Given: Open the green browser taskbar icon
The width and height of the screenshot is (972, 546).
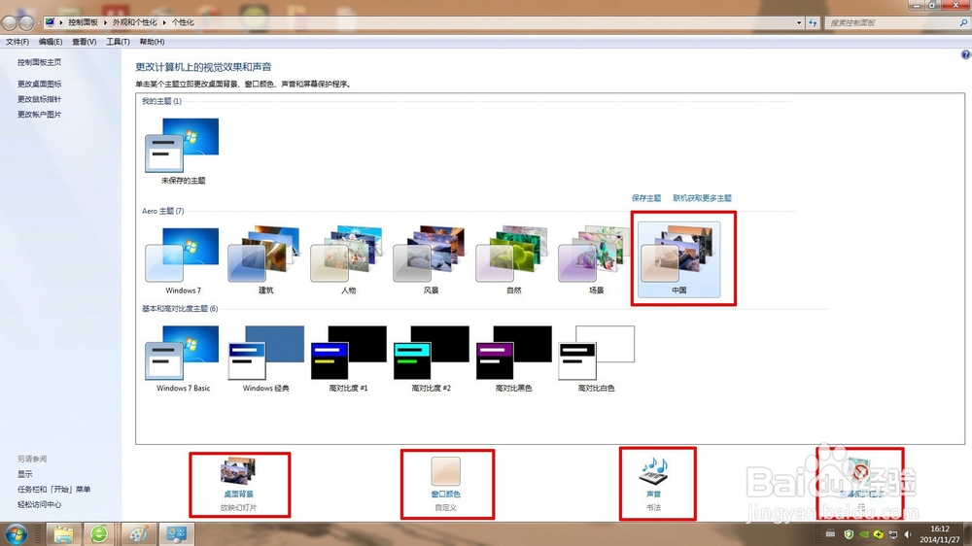Looking at the screenshot, I should [99, 533].
